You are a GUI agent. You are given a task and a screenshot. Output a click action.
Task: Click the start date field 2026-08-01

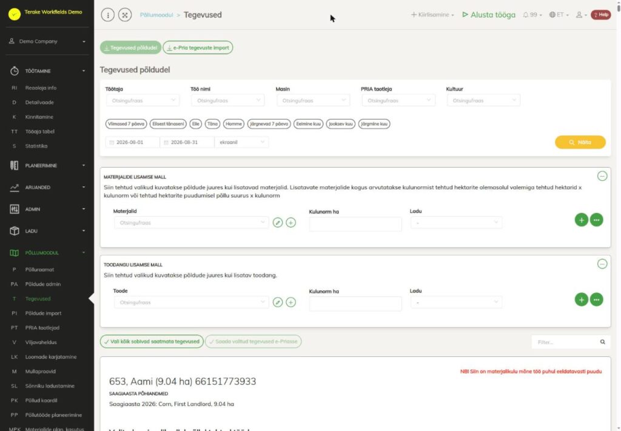point(133,142)
